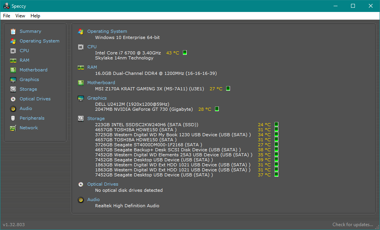Click temperature icon for WD Elements 25A3 drive
This screenshot has height=230, width=380.
click(x=276, y=154)
